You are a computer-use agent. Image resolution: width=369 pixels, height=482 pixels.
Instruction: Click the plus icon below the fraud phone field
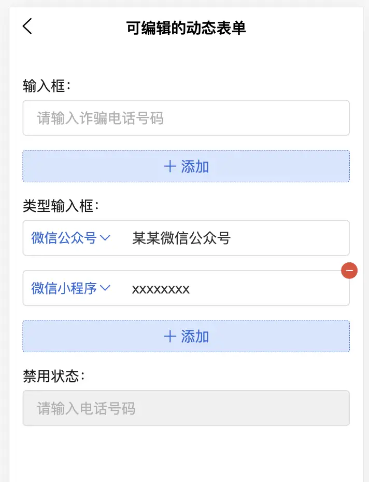click(170, 166)
